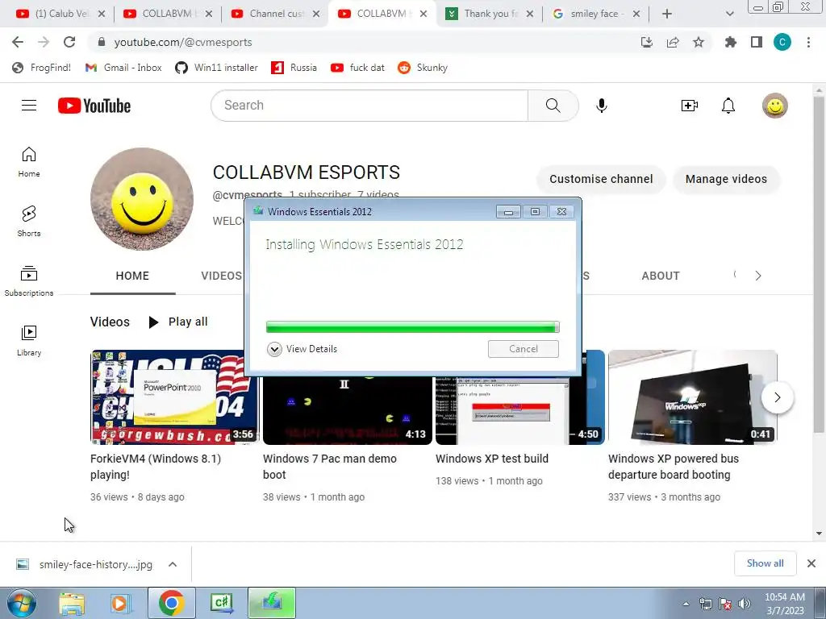Open the Win11 installer bookmark
Image resolution: width=826 pixels, height=619 pixels.
click(217, 68)
